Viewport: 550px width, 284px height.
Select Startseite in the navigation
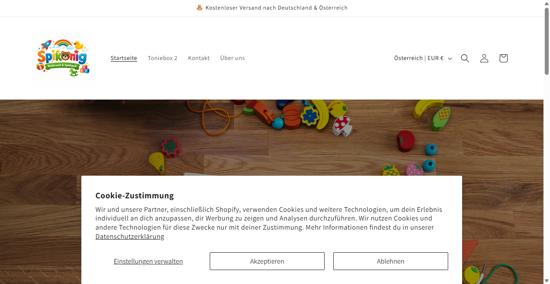124,58
